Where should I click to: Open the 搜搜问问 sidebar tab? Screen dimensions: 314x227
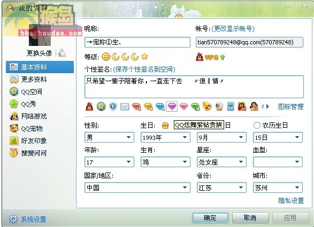click(40, 153)
